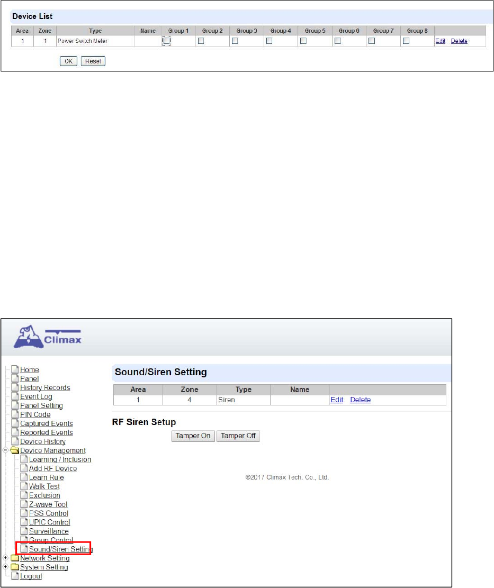
Task: Open the Z-wave Tool page
Action: point(48,505)
